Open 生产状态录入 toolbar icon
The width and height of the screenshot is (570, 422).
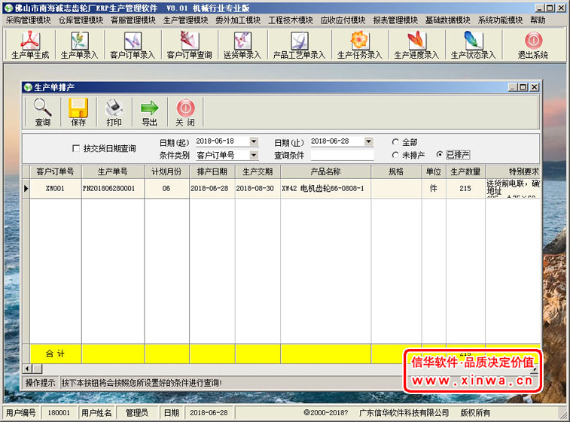474,45
